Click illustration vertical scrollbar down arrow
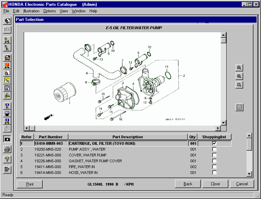This screenshot has height=199, width=261. [224, 123]
